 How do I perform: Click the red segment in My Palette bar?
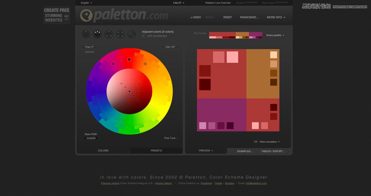tap(222, 34)
